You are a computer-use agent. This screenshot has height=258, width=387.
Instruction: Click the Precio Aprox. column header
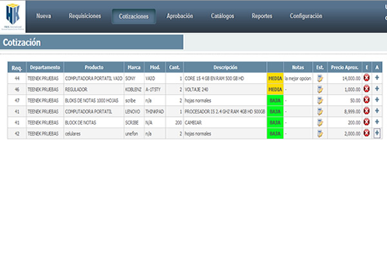pos(344,67)
